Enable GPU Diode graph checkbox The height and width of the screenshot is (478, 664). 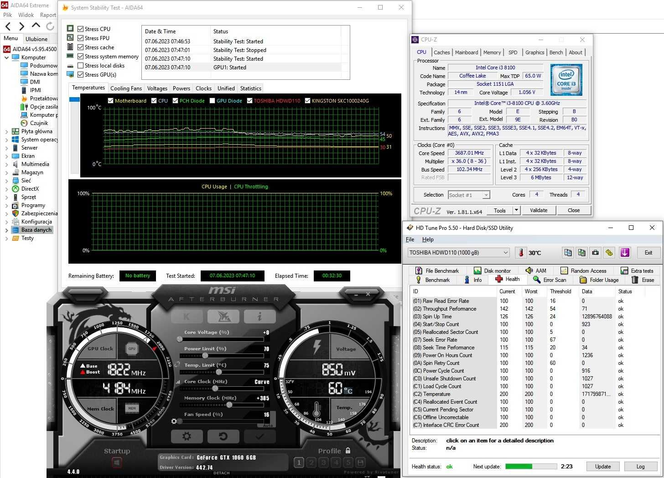click(212, 101)
